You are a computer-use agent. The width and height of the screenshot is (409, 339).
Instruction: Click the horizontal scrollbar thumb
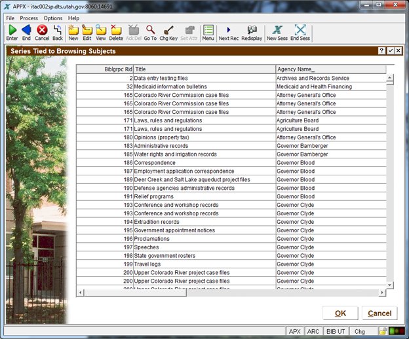point(135,293)
